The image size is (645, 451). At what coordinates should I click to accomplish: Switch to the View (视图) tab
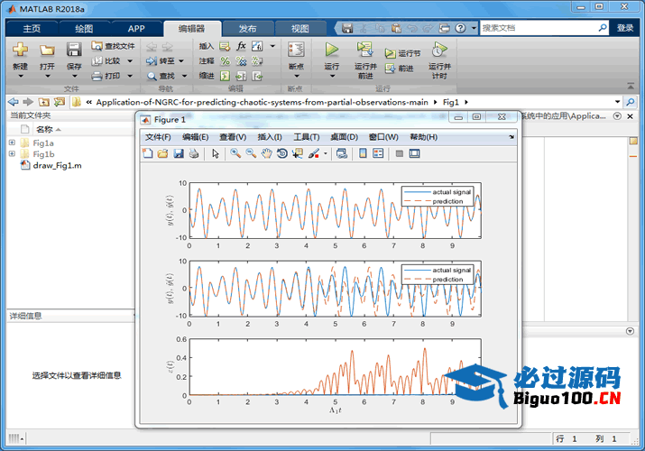pos(299,28)
